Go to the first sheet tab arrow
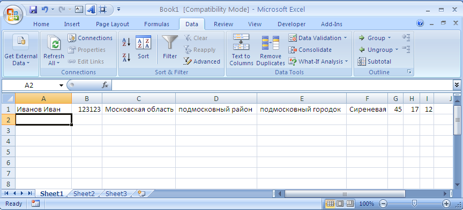Screen dimensions: 463x210 (x=6, y=193)
